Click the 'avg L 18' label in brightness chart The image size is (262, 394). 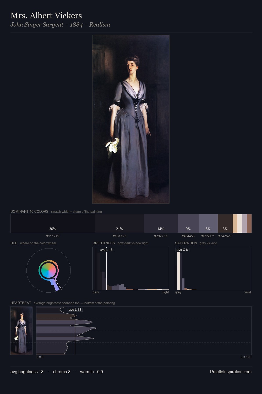coord(107,250)
